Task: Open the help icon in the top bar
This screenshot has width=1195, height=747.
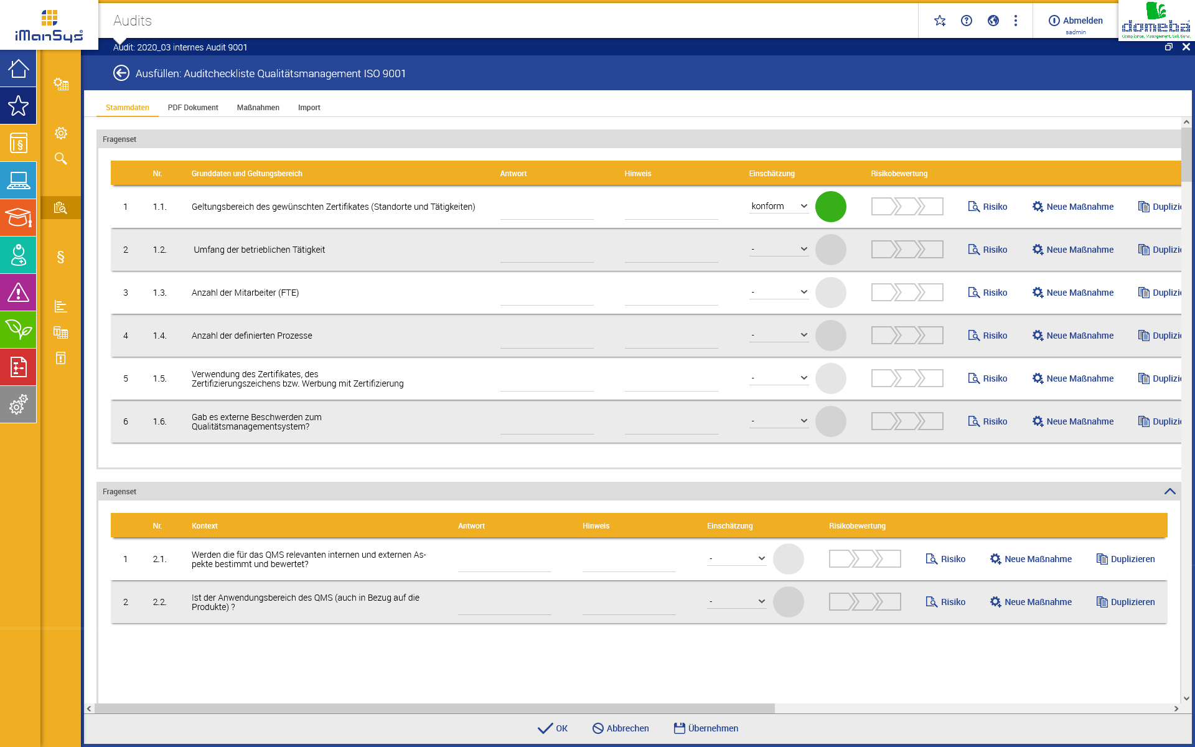Action: pos(967,21)
